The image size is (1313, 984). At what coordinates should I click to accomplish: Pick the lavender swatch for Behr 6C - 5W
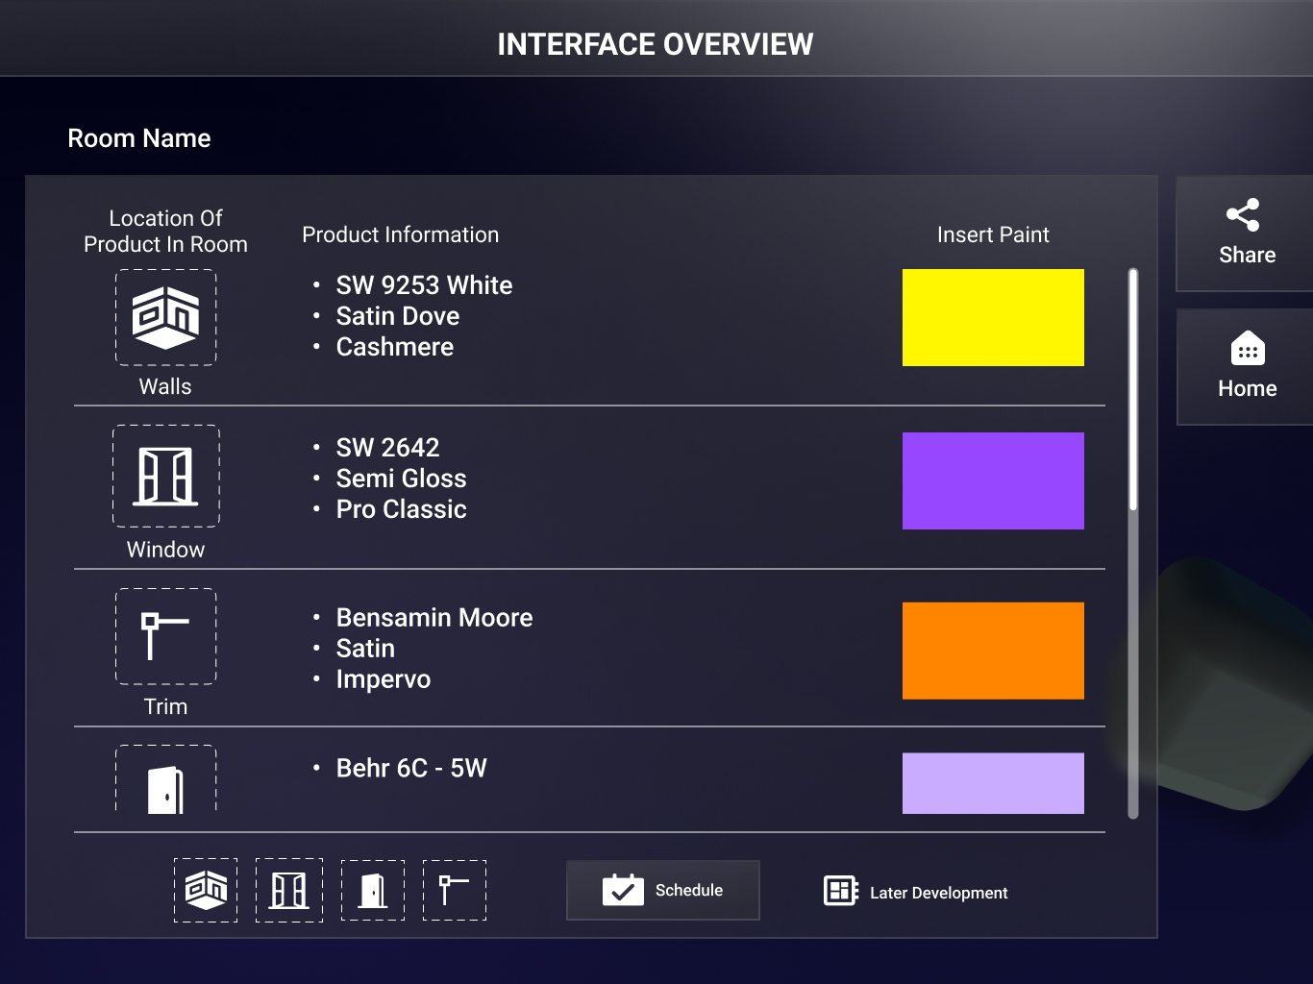[x=993, y=783]
